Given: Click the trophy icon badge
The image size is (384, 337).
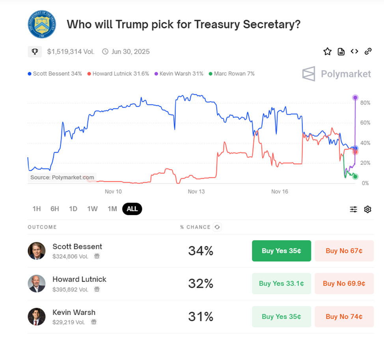Looking at the screenshot, I should 35,52.
